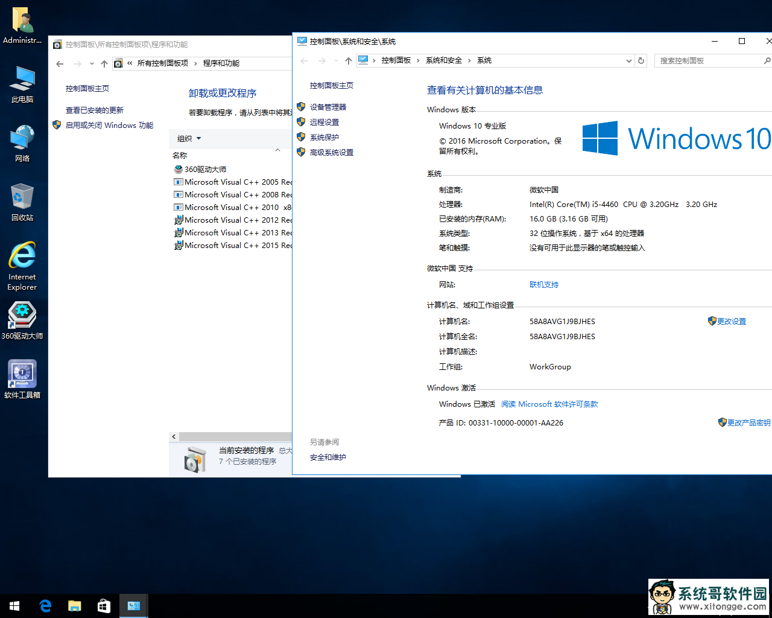Screen dimensions: 772x618
Task: Go forward in the System window
Action: click(x=322, y=60)
